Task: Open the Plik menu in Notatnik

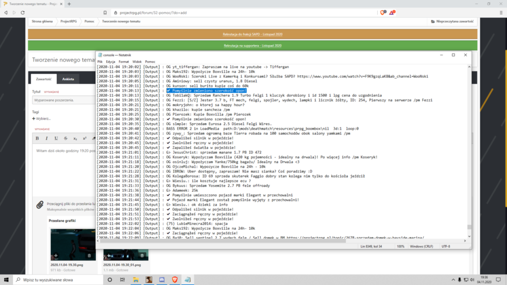Action: click(100, 62)
